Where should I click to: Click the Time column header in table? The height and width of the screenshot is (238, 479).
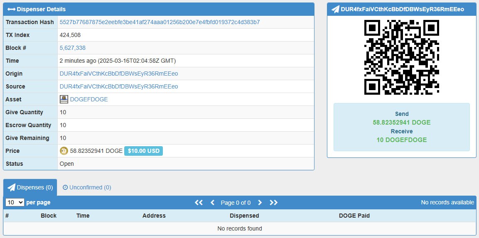point(83,216)
